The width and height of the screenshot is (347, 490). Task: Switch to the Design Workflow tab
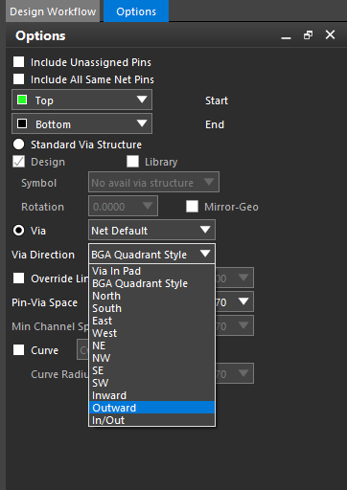pyautogui.click(x=53, y=11)
